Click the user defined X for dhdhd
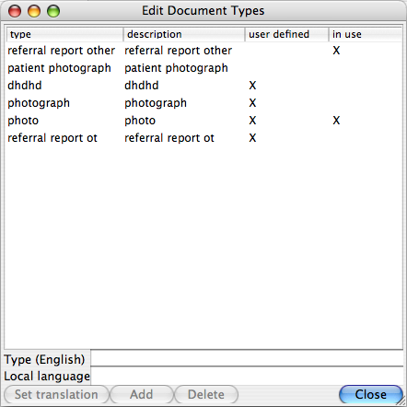The height and width of the screenshot is (407, 407). coord(252,86)
